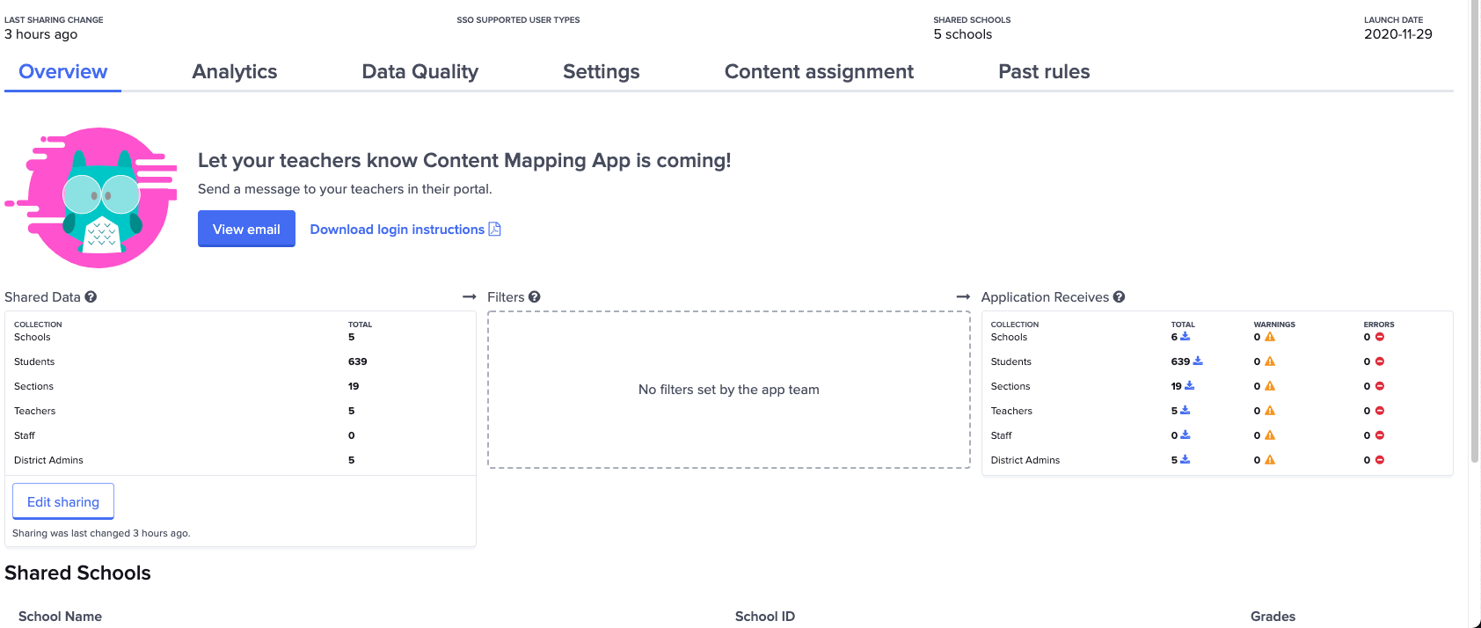Click the Staff warnings triangle icon
Image resolution: width=1481 pixels, height=628 pixels.
(x=1270, y=435)
